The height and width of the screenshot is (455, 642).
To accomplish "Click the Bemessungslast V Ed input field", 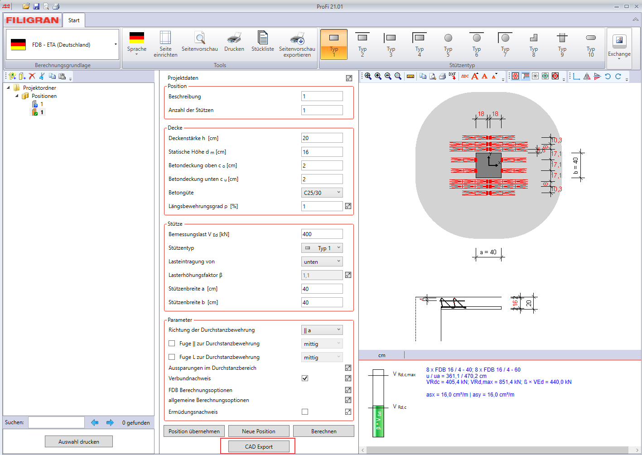I will click(x=322, y=234).
